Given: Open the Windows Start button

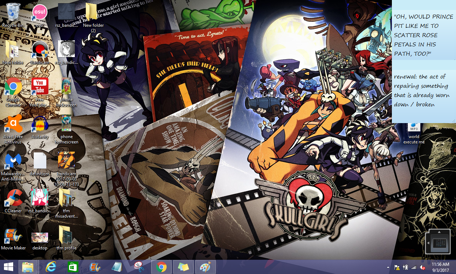Looking at the screenshot, I should (9, 267).
